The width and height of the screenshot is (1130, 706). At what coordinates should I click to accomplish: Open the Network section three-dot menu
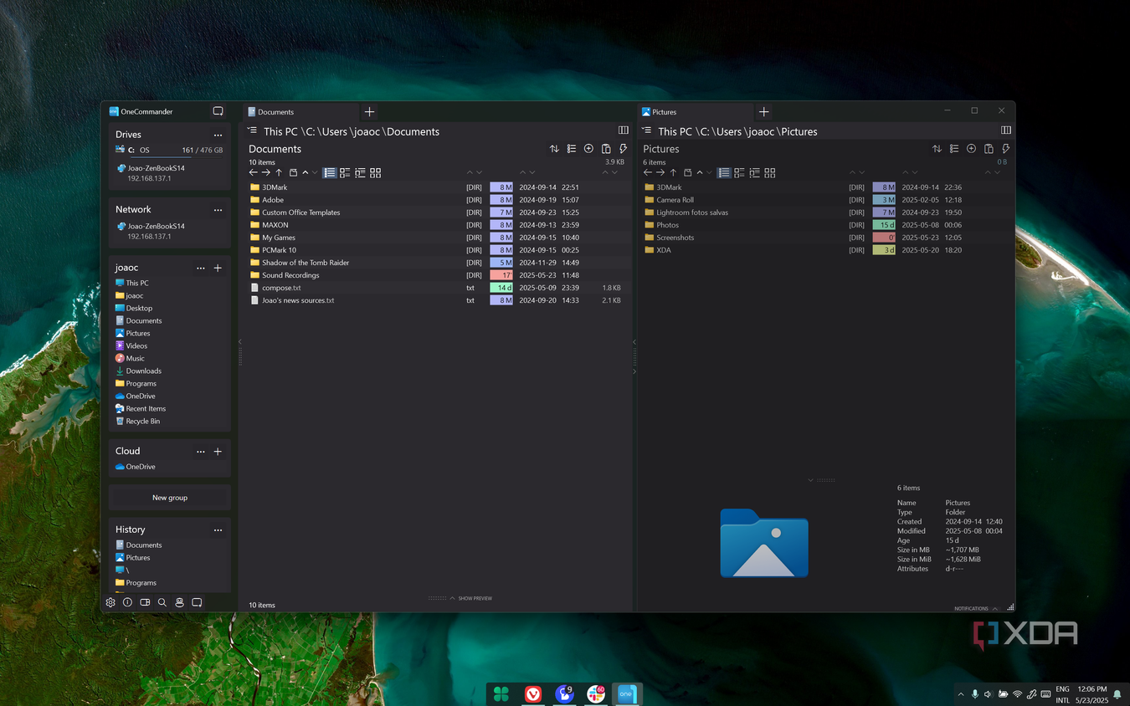pyautogui.click(x=218, y=210)
